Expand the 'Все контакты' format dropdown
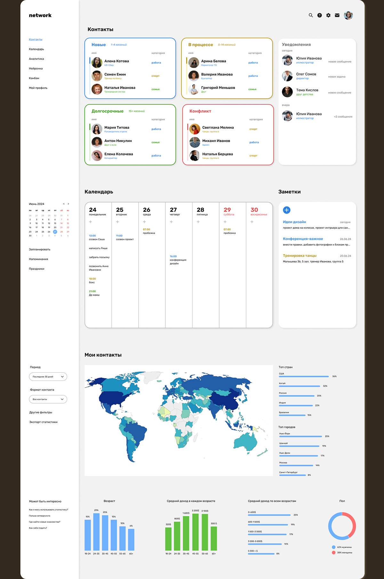This screenshot has height=579, width=384. tap(48, 399)
